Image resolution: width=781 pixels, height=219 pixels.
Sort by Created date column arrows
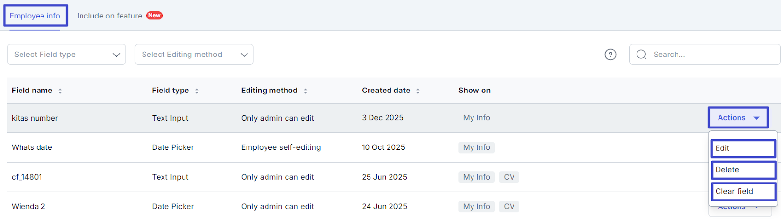click(418, 91)
